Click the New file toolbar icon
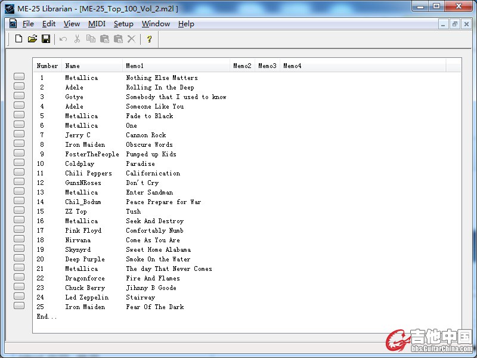The height and width of the screenshot is (358, 477). (18, 39)
